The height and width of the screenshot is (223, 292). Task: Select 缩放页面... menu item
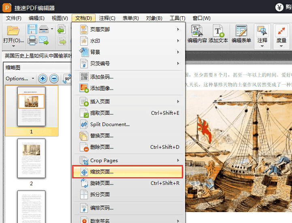click(128, 172)
